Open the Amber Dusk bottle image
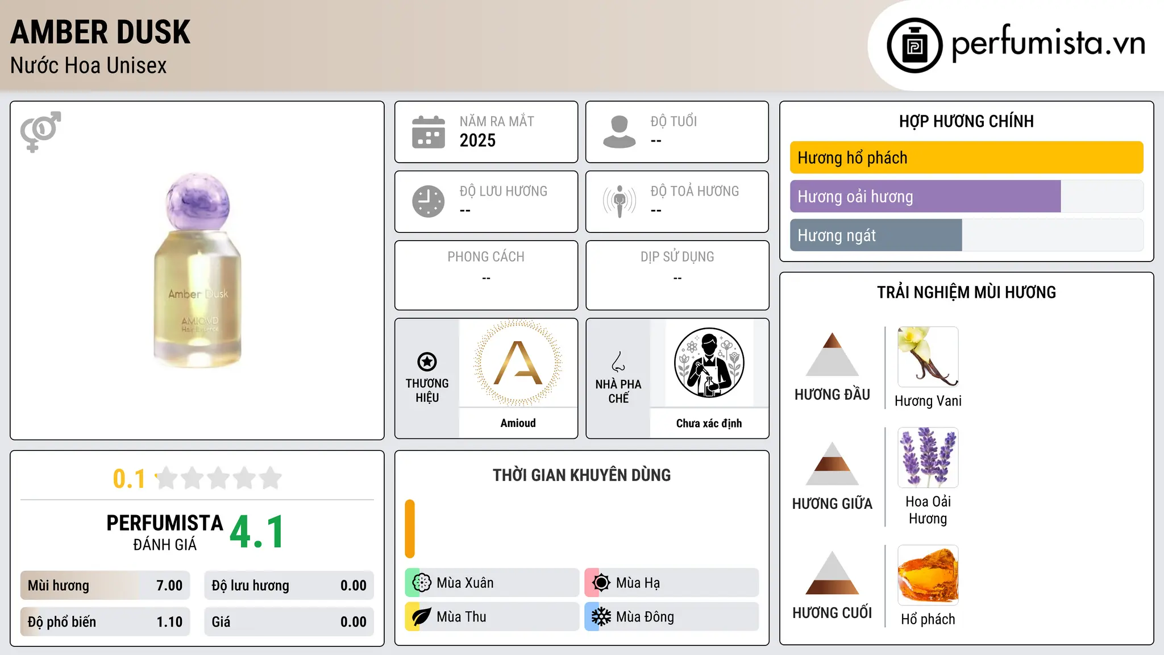Viewport: 1164px width, 655px height. tap(198, 270)
